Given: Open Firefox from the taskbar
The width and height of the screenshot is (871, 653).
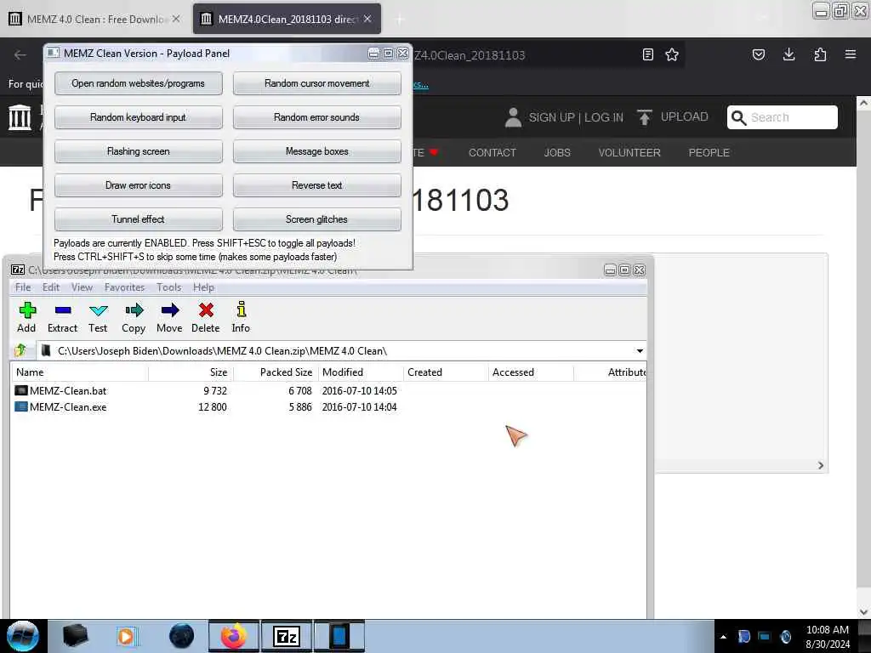Looking at the screenshot, I should (234, 636).
